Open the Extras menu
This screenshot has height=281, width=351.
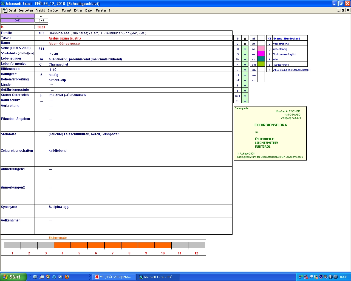pyautogui.click(x=78, y=10)
